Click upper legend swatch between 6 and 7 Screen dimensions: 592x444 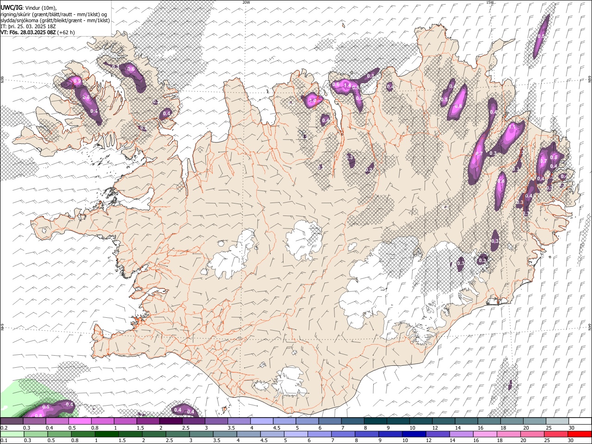pyautogui.click(x=330, y=421)
